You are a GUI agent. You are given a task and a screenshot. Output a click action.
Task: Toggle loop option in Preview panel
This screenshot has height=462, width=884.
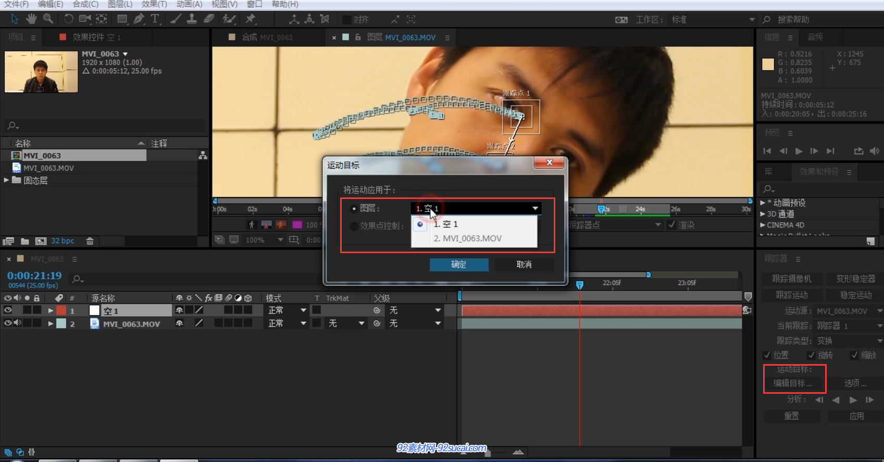point(858,151)
